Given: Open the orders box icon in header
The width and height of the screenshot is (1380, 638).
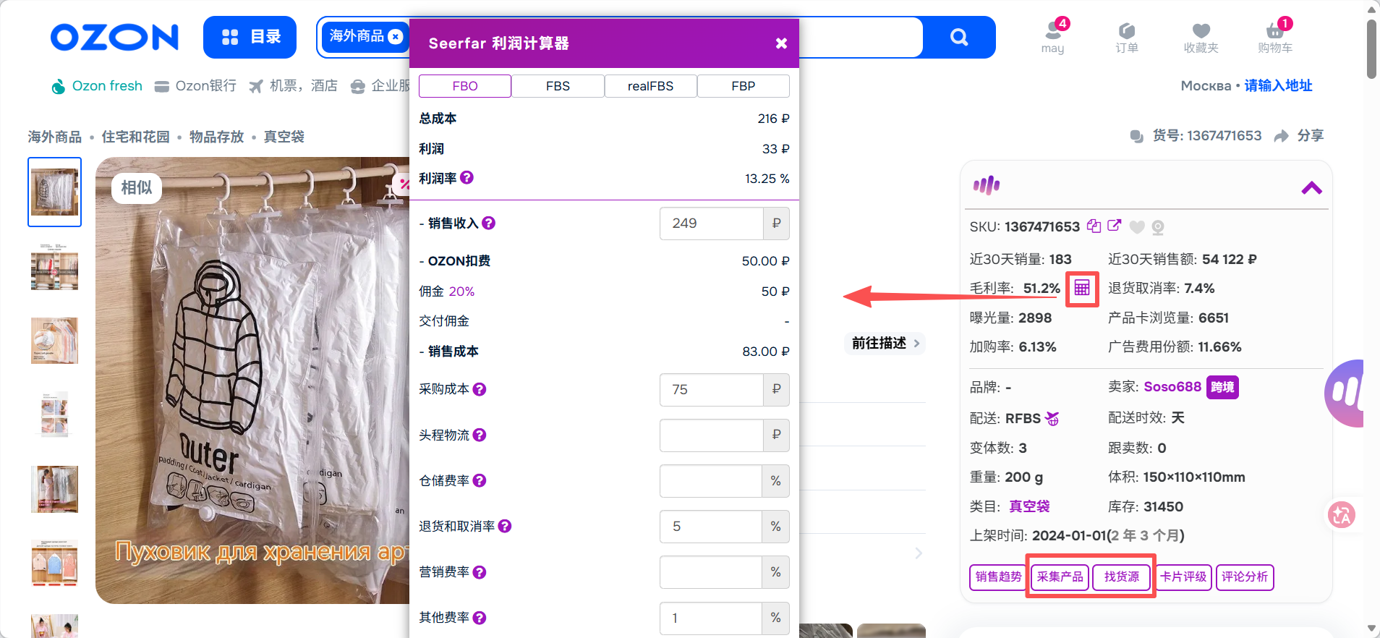Looking at the screenshot, I should click(x=1126, y=31).
